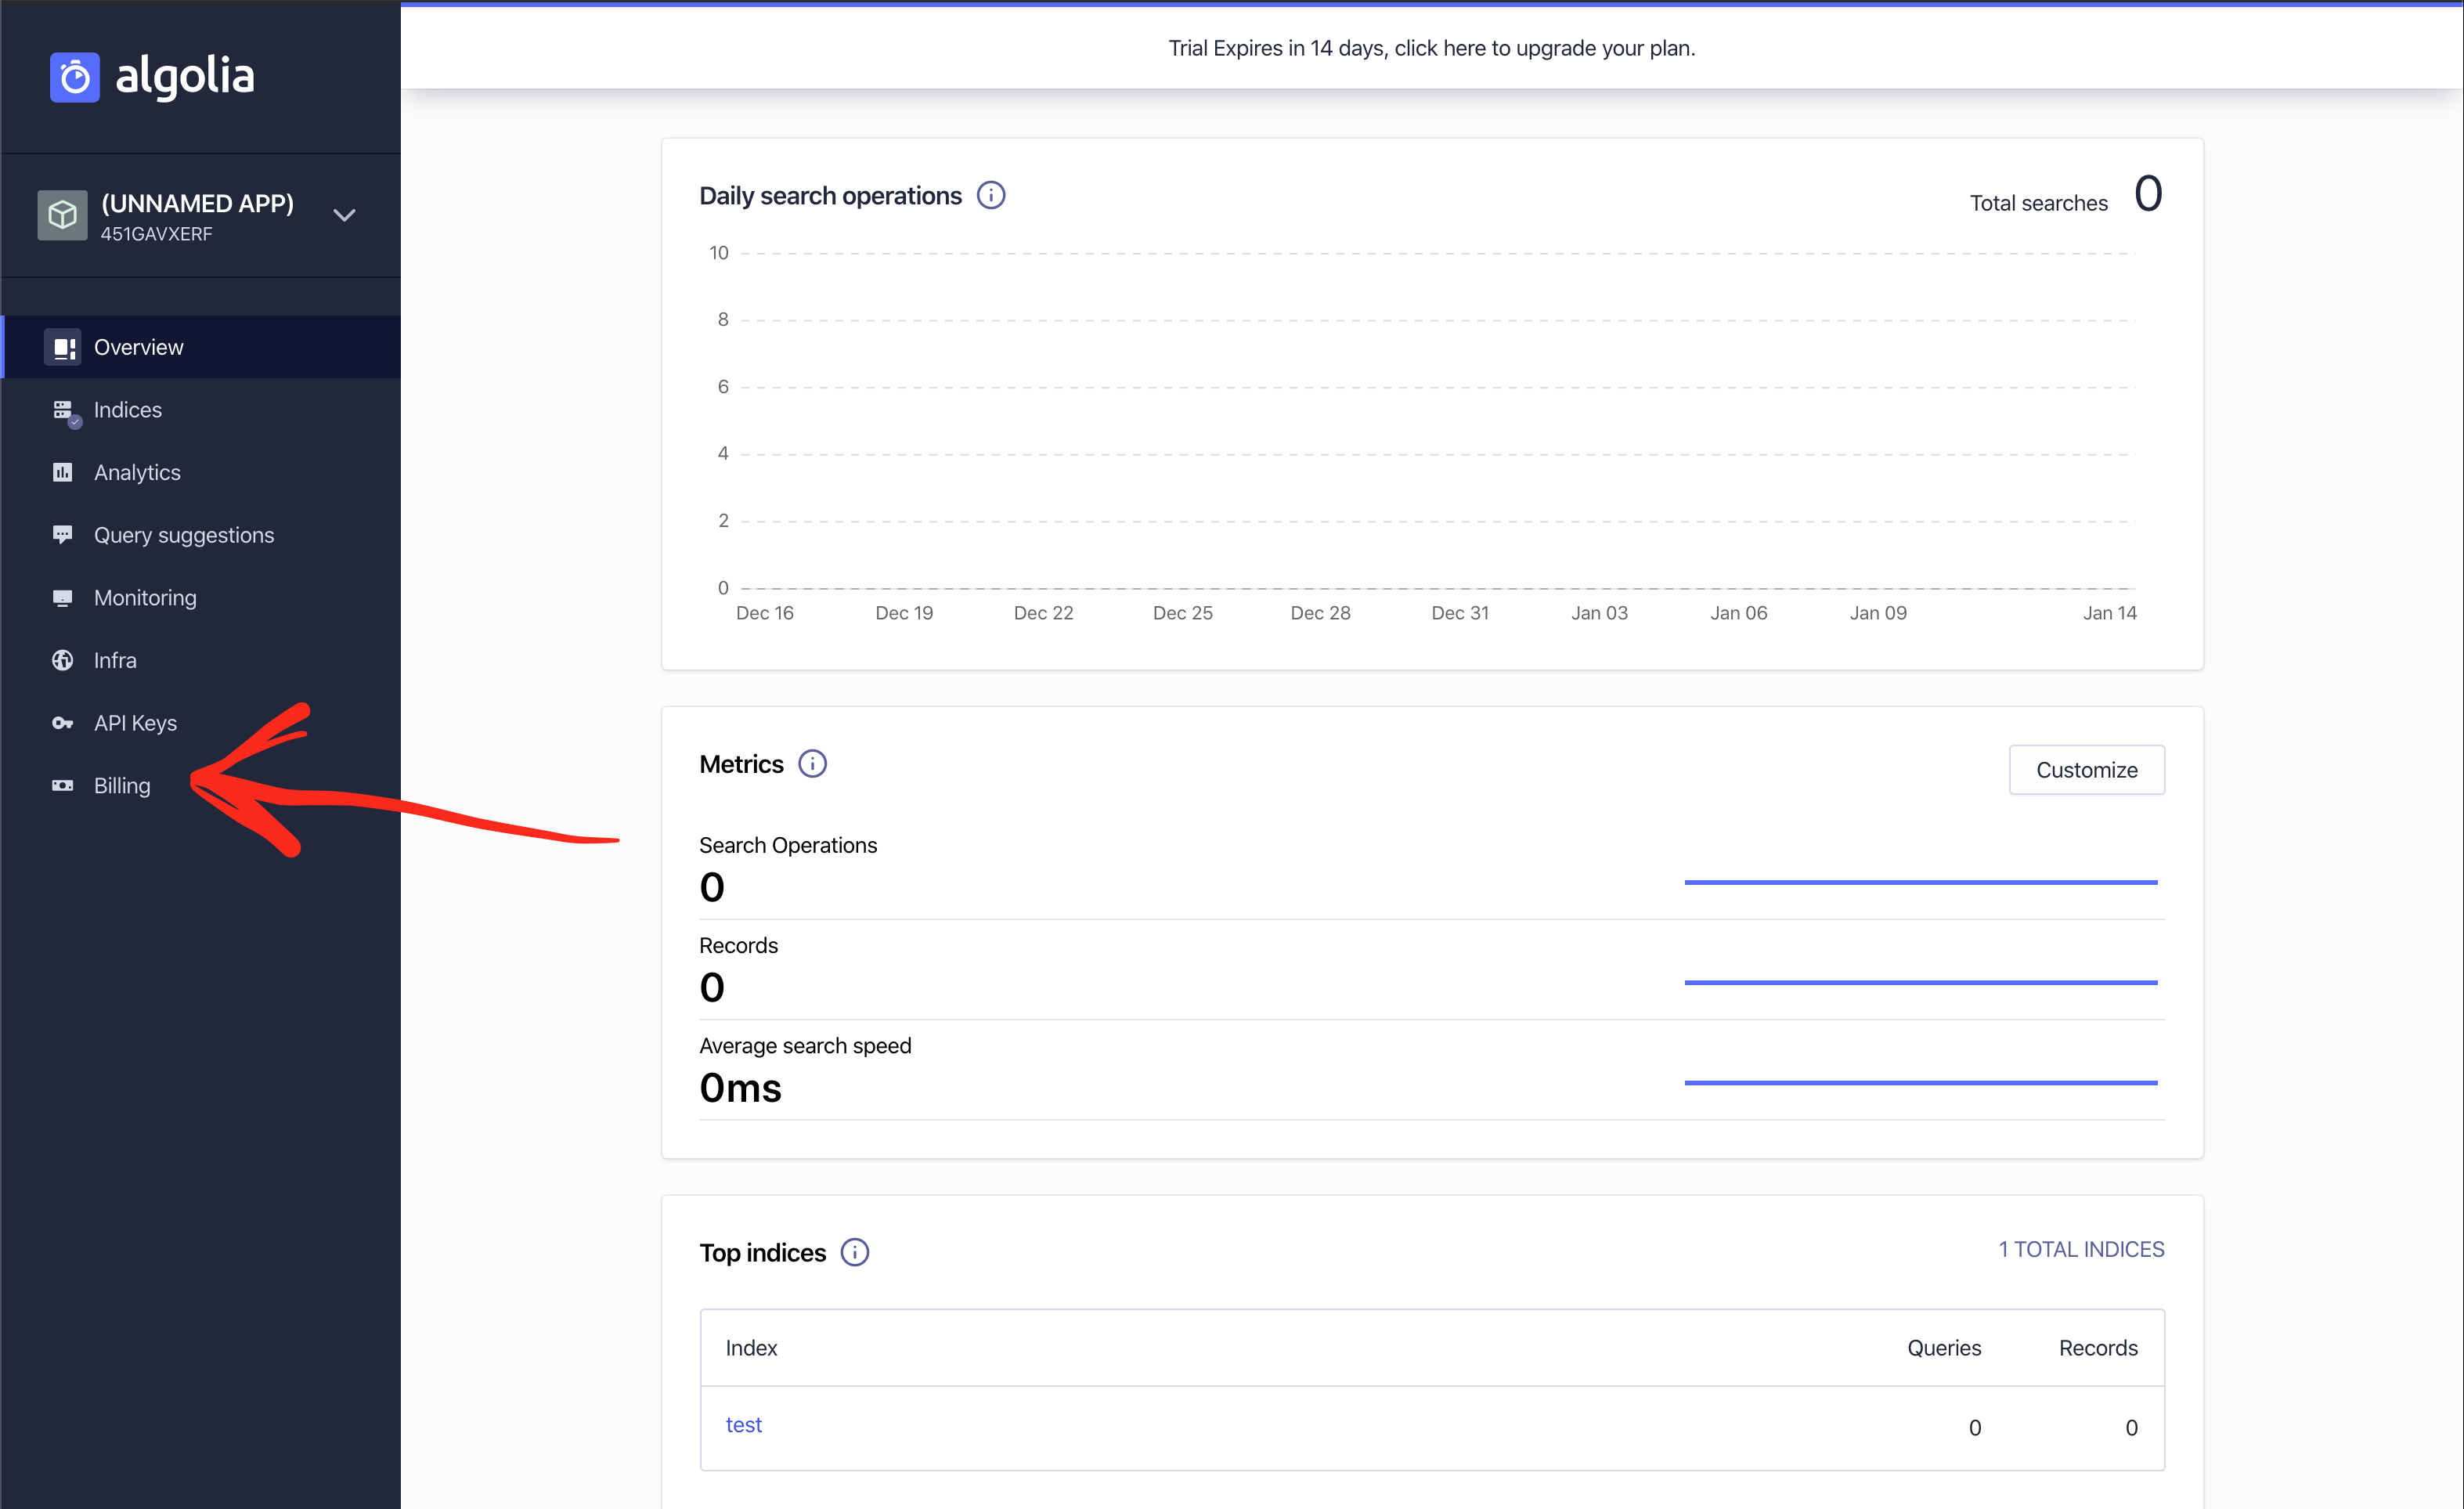Click the Algolia logo icon

coord(75,77)
